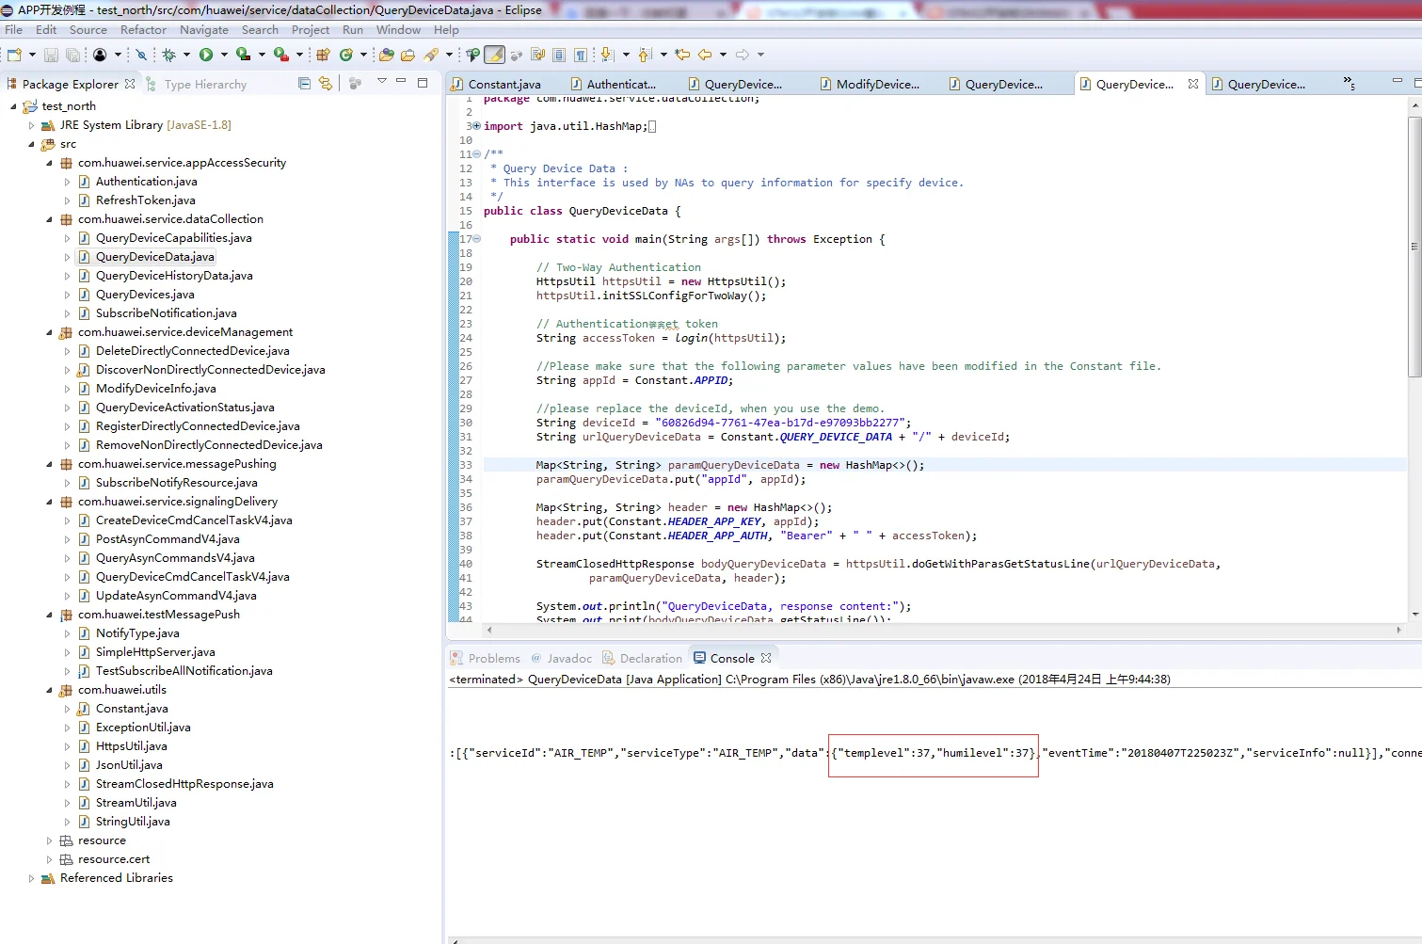Click the Open Type toolbar icon

point(386,55)
